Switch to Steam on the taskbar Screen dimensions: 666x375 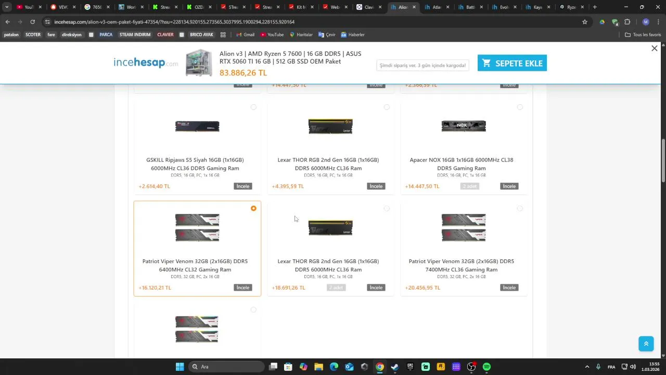(395, 367)
